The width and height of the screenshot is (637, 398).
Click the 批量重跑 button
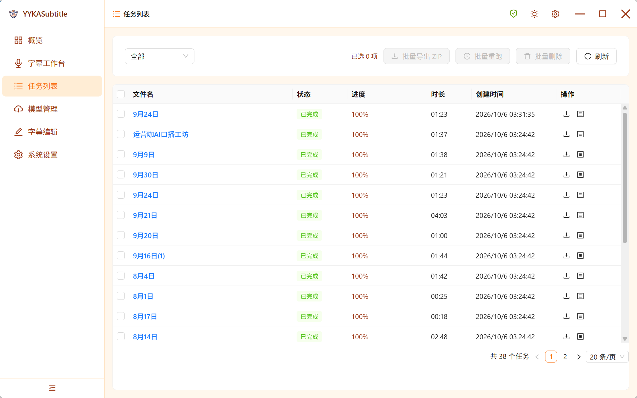pyautogui.click(x=482, y=56)
